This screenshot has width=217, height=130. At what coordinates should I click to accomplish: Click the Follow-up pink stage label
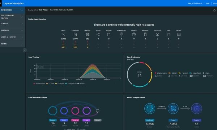click(x=75, y=120)
